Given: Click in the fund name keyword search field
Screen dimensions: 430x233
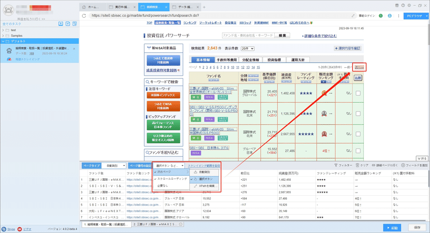Looking at the screenshot, I should (x=248, y=36).
